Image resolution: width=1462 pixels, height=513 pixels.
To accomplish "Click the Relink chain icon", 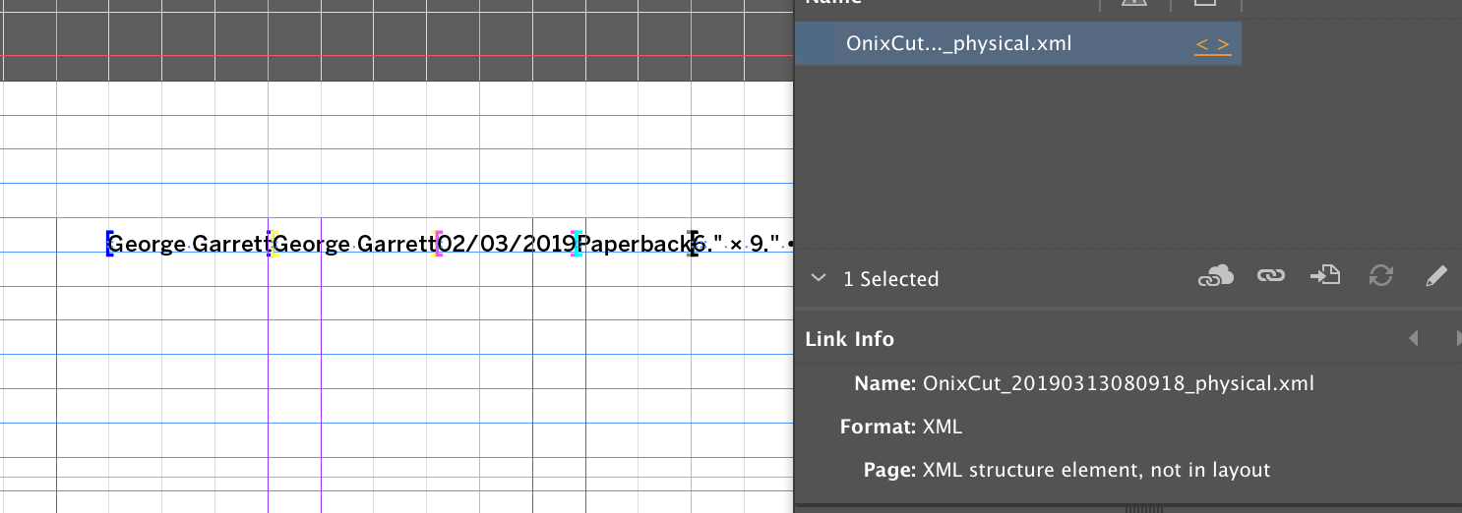I will point(1271,277).
